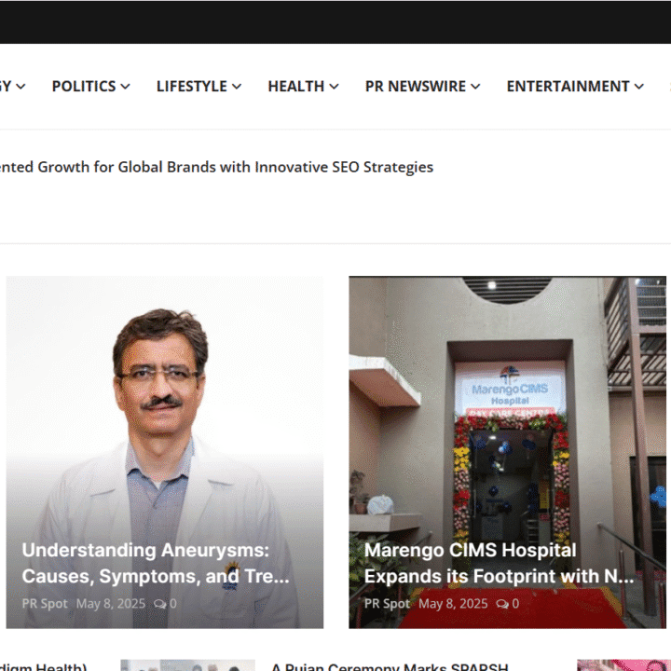Open the Health menu item
671x671 pixels.
tap(295, 86)
